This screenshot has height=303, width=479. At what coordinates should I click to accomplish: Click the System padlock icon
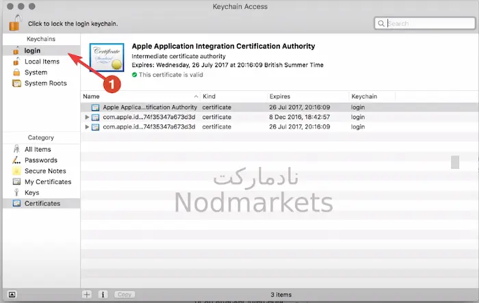[16, 73]
